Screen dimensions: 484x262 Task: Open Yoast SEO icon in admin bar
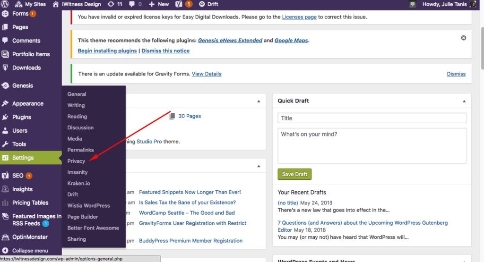point(179,4)
